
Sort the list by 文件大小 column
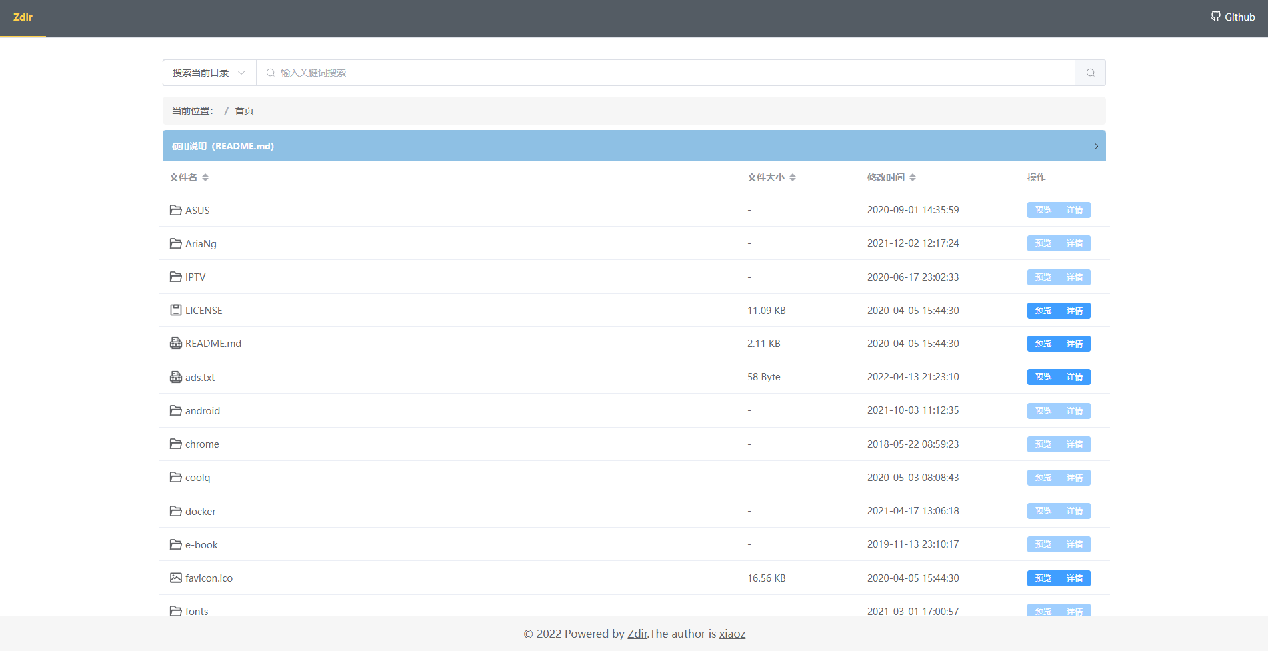click(771, 177)
